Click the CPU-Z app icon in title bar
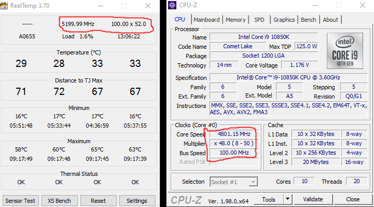The image size is (374, 207). 172,5
